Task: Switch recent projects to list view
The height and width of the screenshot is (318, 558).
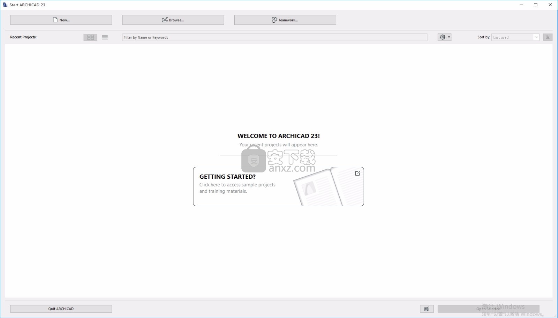Action: click(105, 37)
